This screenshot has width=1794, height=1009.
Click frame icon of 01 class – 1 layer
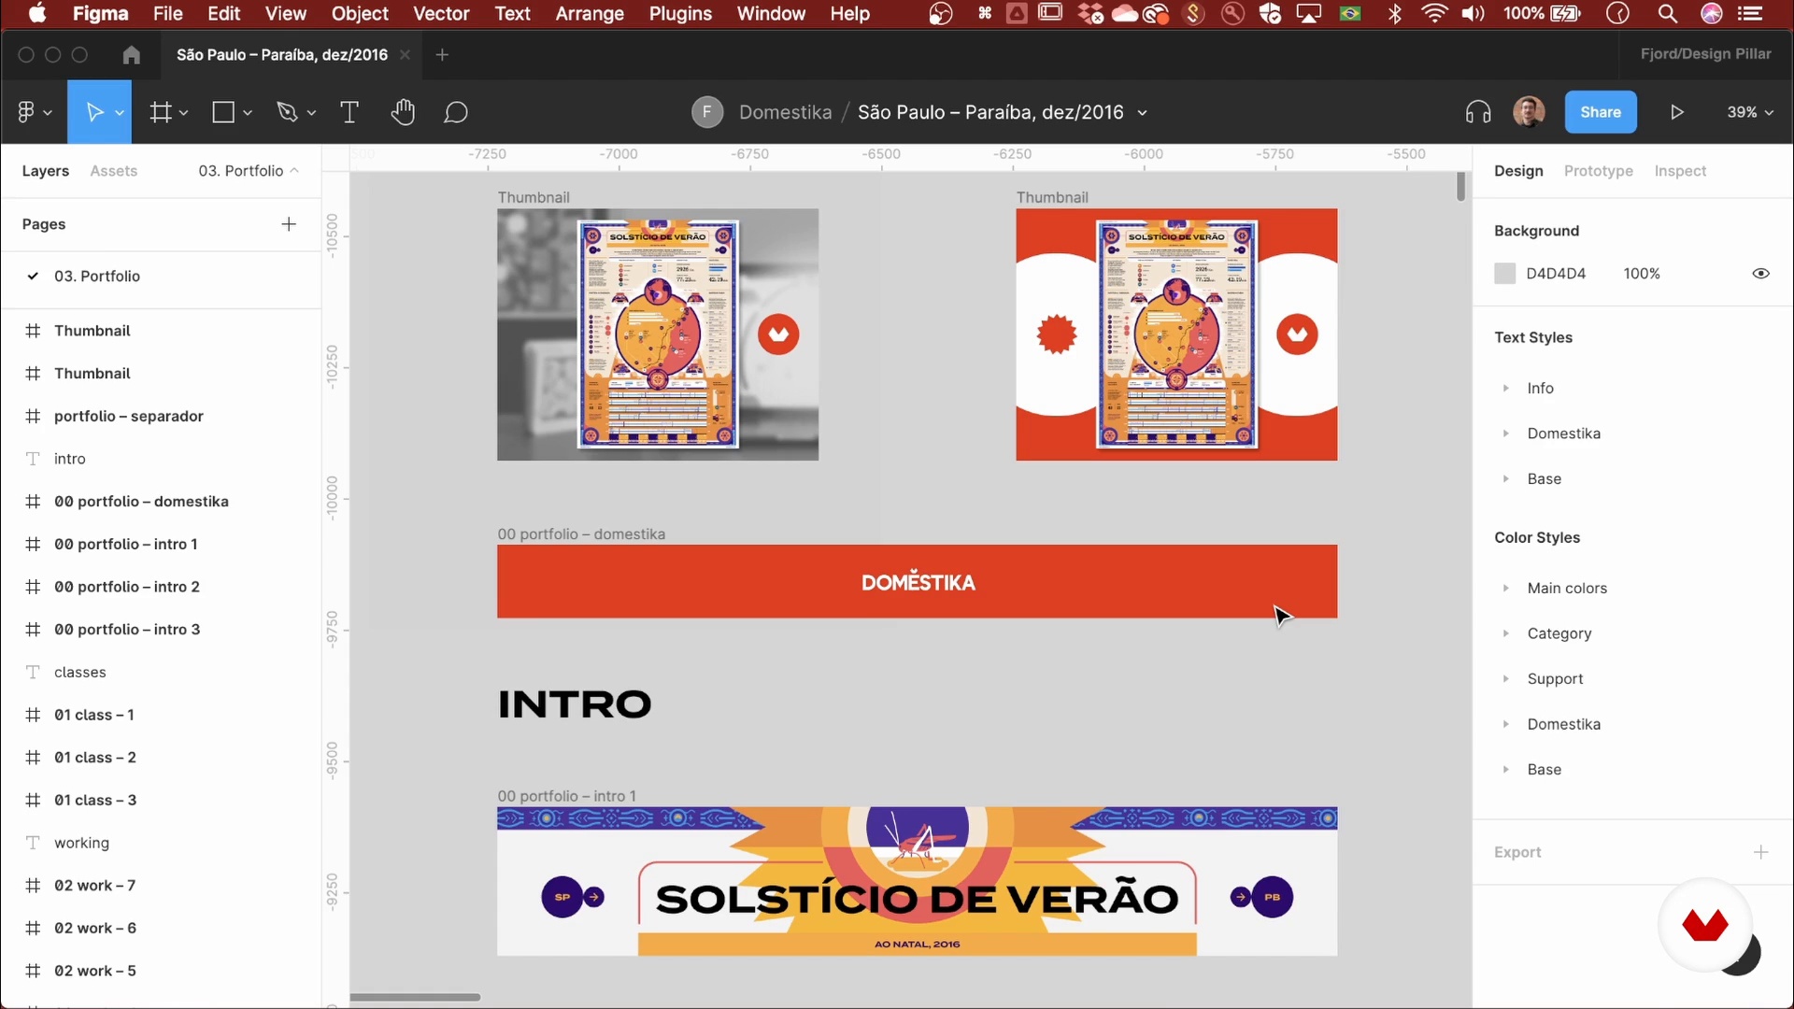pos(33,715)
